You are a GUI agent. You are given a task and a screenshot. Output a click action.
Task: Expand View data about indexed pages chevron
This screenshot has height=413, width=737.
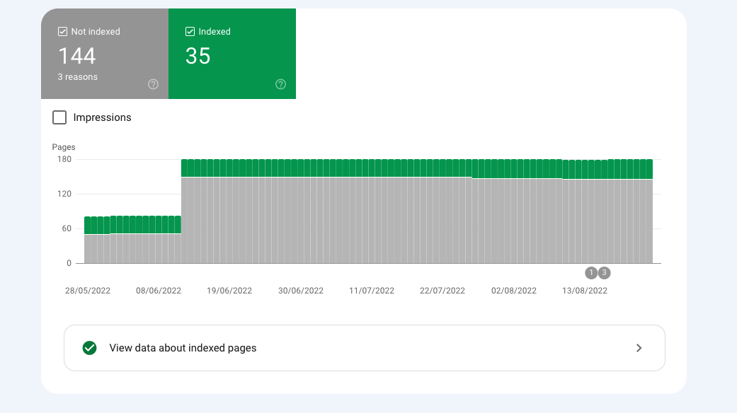coord(639,348)
